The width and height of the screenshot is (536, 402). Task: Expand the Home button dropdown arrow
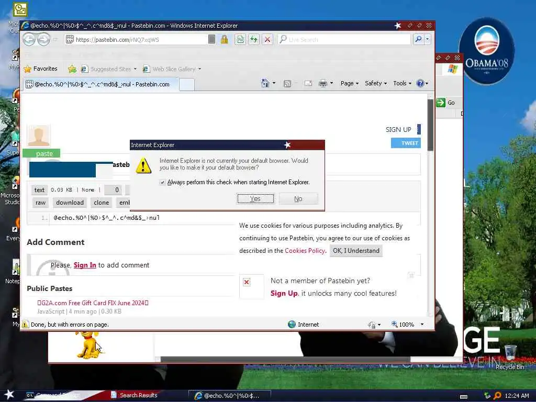(274, 83)
